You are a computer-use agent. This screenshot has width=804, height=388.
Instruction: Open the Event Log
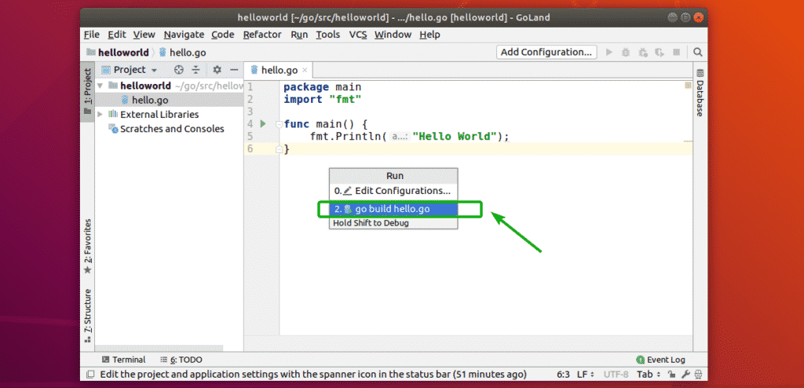pos(660,360)
